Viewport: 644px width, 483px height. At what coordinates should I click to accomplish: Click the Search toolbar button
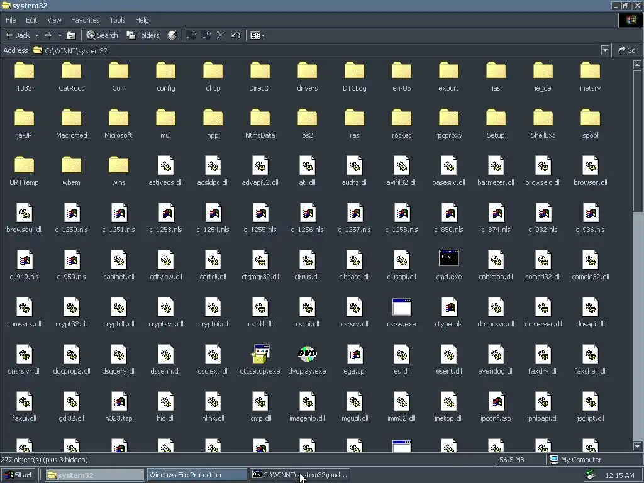(x=102, y=35)
